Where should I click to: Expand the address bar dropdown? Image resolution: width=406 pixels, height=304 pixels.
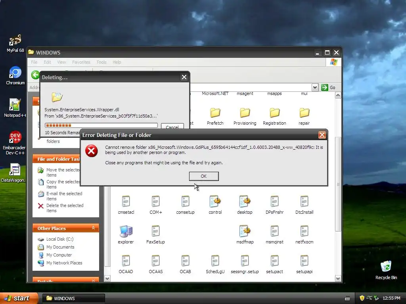(315, 87)
